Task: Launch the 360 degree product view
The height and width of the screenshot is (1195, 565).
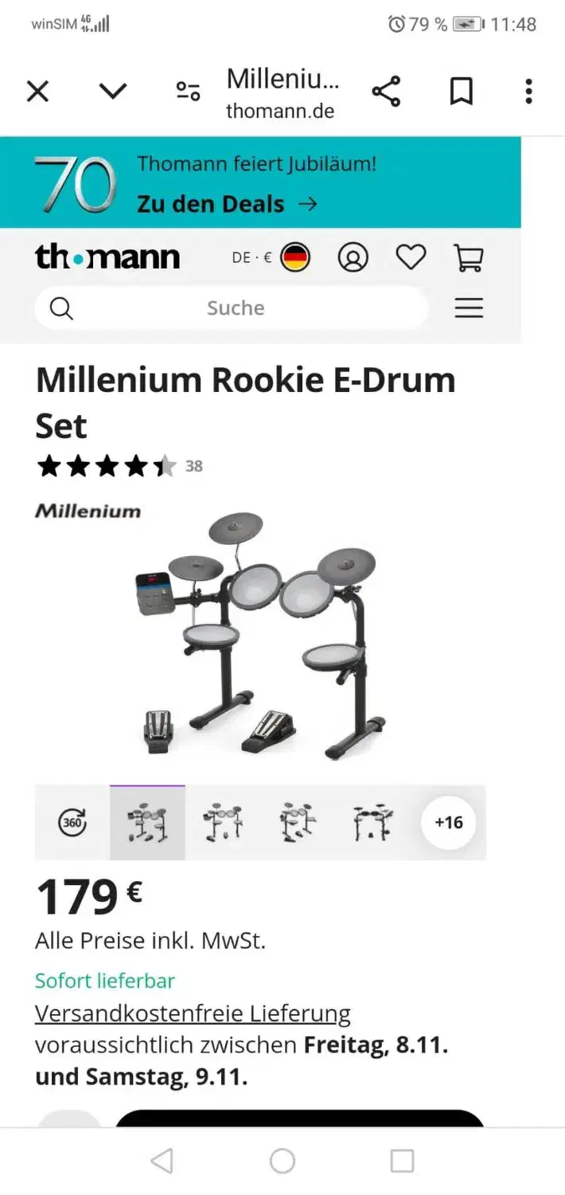Action: (x=72, y=822)
